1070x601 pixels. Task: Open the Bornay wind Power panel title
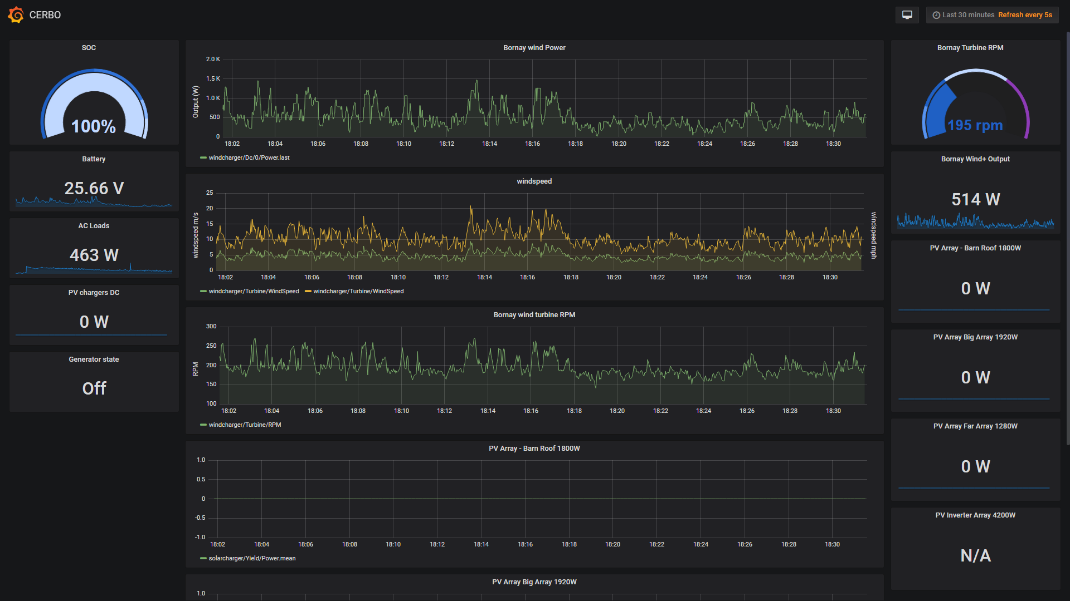coord(534,48)
